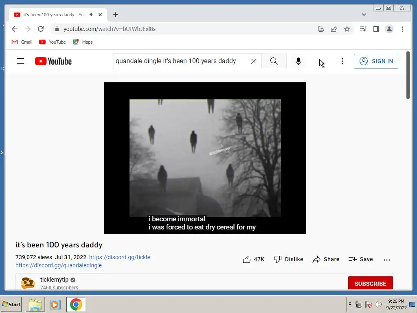Screen dimensions: 417x313
Task: Open the Maps bookmark
Action: pos(83,42)
